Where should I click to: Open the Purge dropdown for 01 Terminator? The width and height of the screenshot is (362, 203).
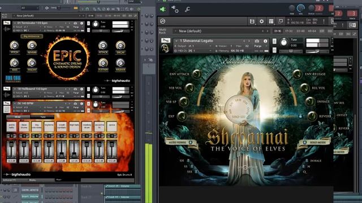[78, 27]
